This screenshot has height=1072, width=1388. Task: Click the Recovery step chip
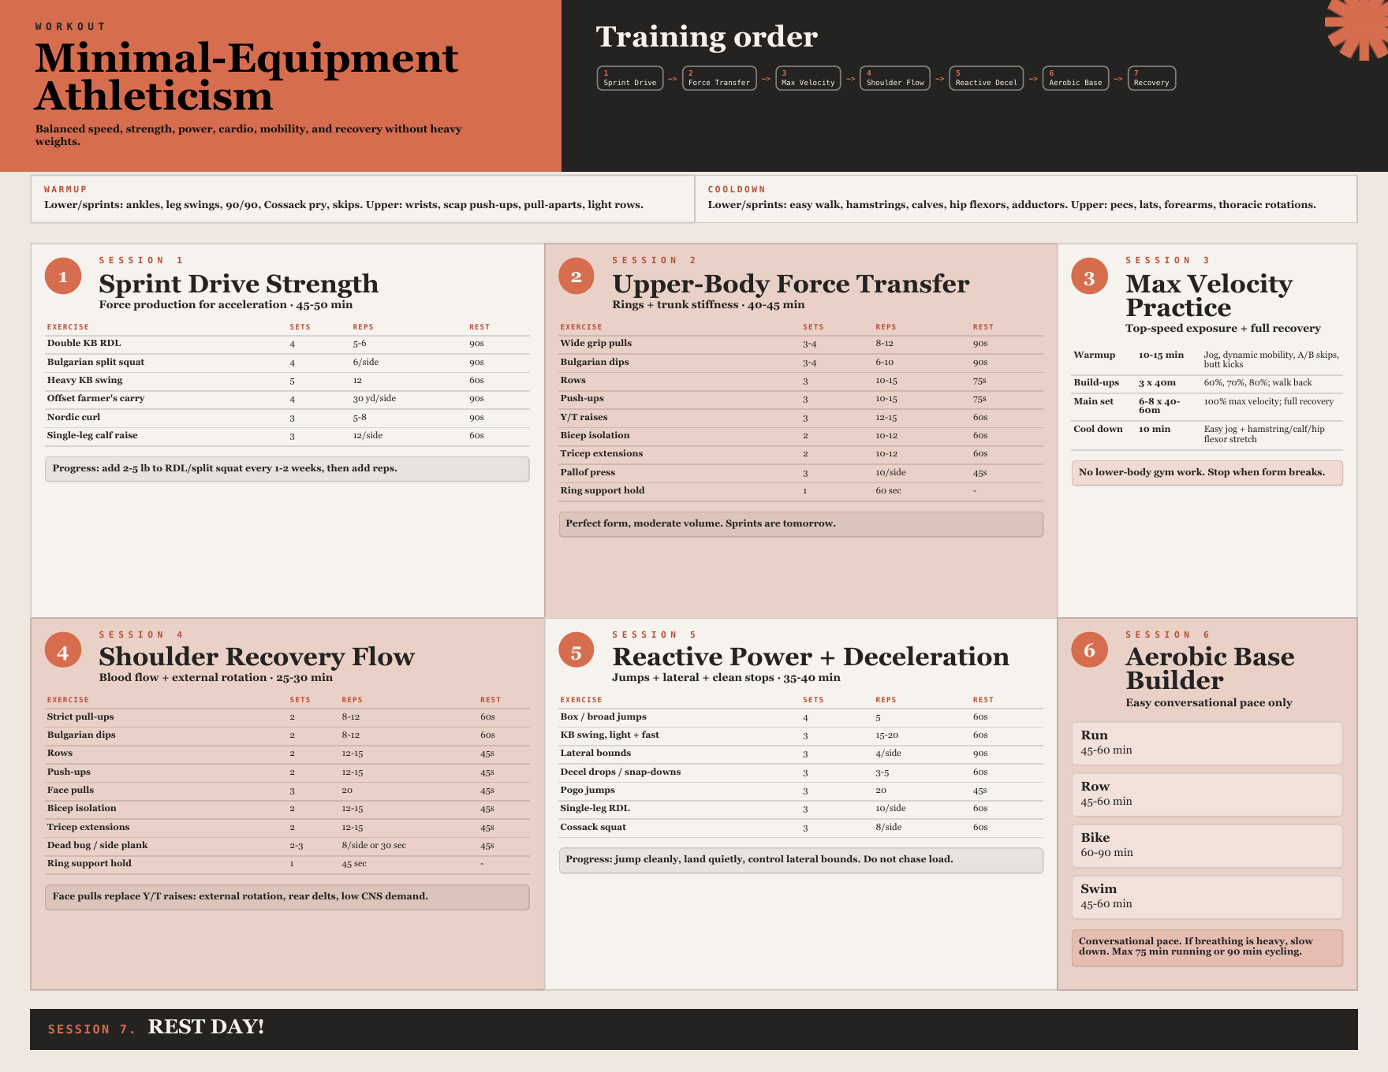click(1151, 78)
